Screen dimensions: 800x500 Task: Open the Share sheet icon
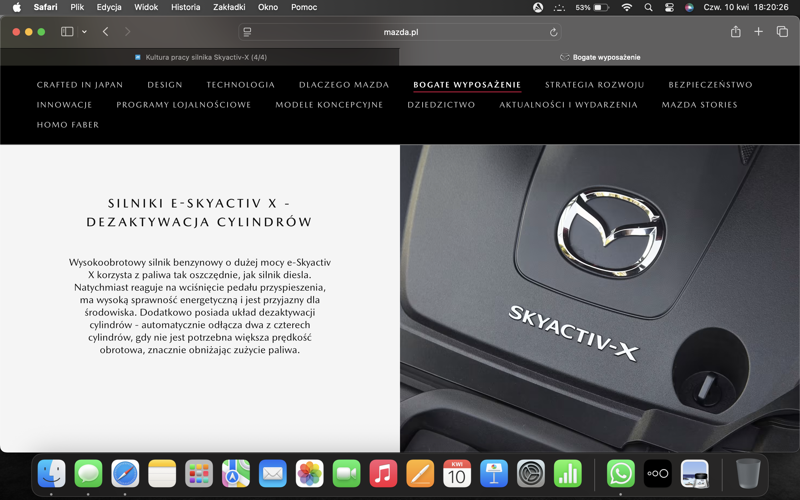(736, 32)
